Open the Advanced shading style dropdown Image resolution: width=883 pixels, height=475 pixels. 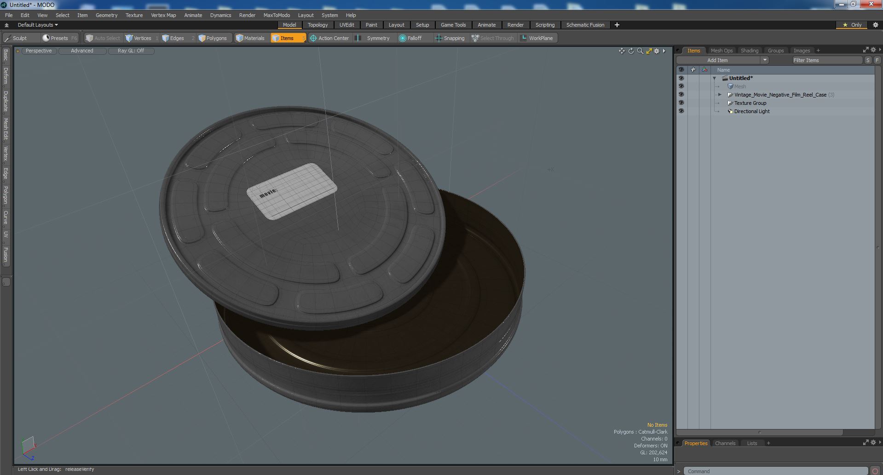[82, 51]
